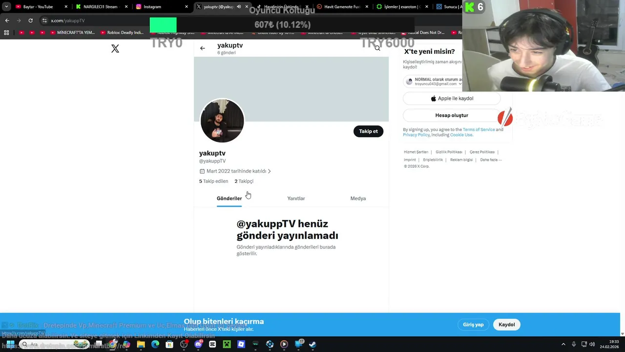Image resolution: width=625 pixels, height=352 pixels.
Task: Open the Privacy Policy link
Action: (416, 135)
